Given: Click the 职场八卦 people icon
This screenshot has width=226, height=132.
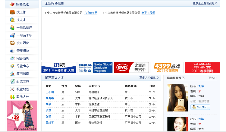Looking at the screenshot, I should tap(12, 97).
